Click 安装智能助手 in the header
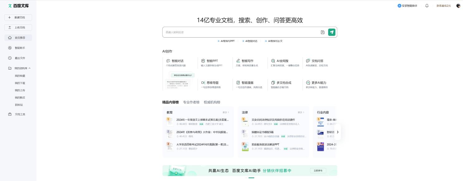 point(407,6)
